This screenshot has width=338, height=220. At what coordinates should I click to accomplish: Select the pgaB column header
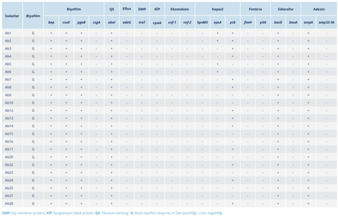(81, 22)
